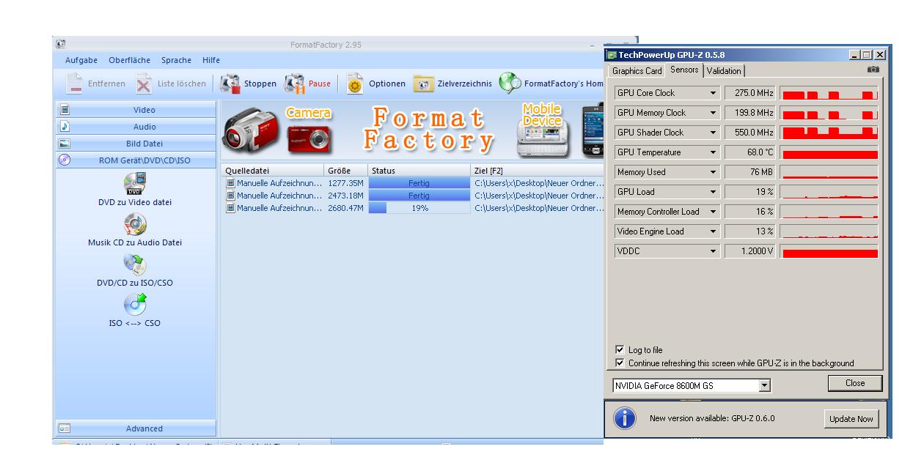Click the GPU Temperature graph
The height and width of the screenshot is (449, 902).
(829, 152)
